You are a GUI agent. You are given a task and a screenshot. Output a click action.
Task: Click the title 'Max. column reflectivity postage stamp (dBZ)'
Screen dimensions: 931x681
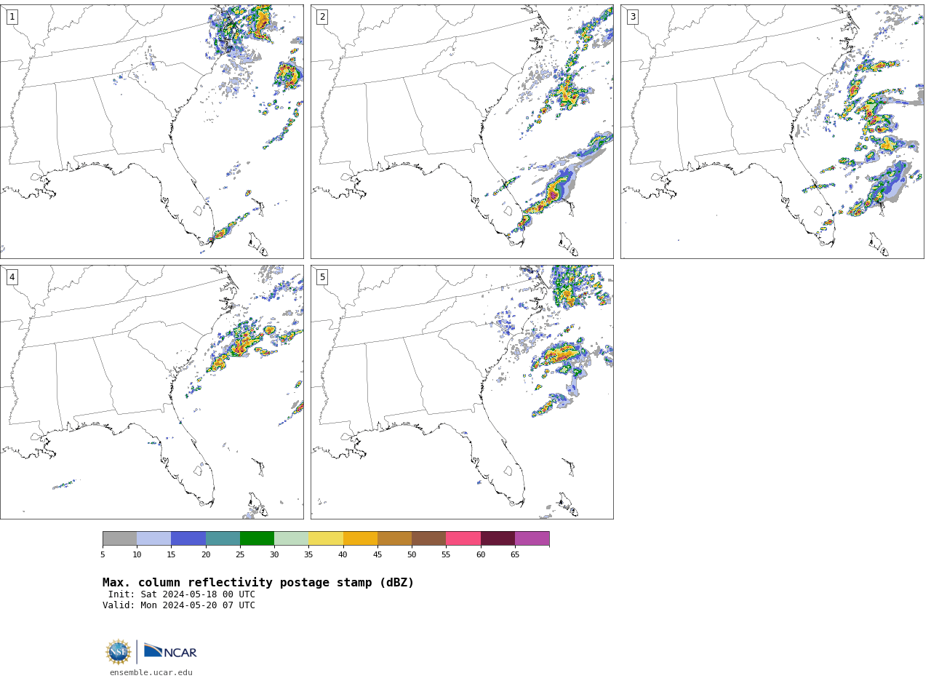tap(258, 583)
